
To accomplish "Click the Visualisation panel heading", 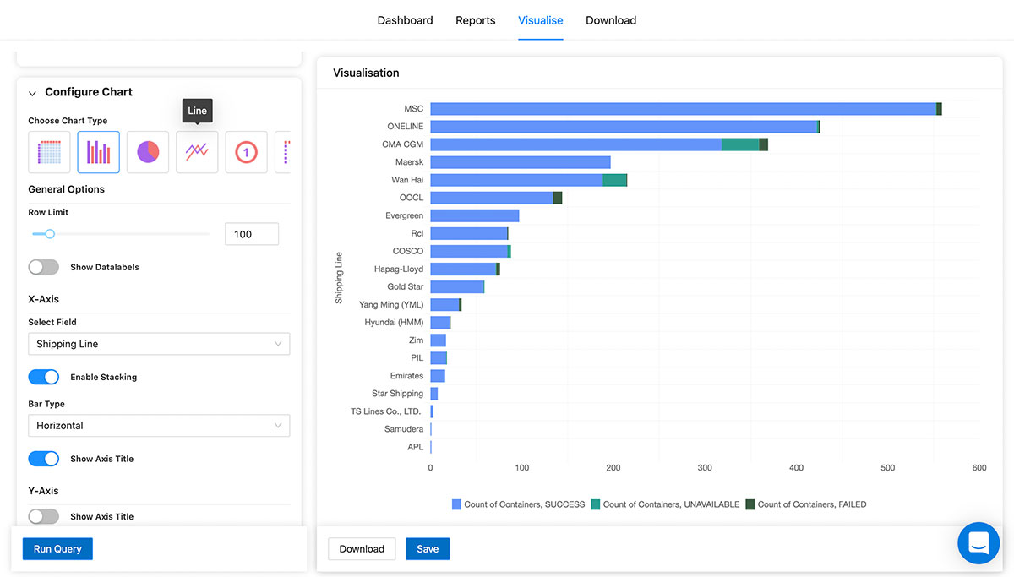I will tap(366, 73).
